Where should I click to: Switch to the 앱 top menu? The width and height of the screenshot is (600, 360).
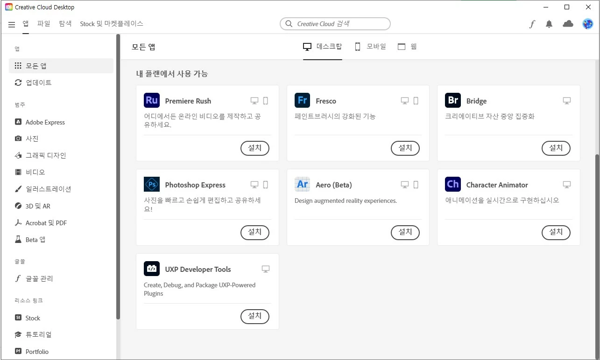pyautogui.click(x=26, y=23)
